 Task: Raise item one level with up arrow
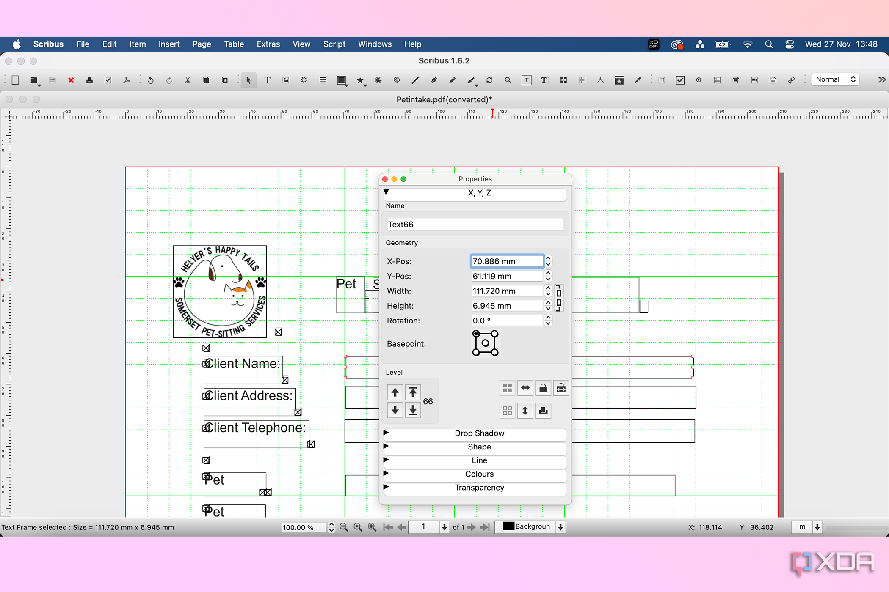395,392
